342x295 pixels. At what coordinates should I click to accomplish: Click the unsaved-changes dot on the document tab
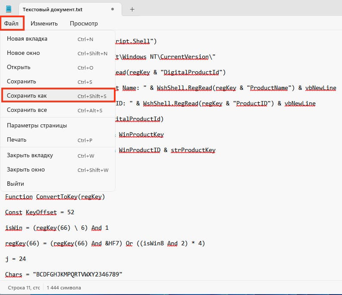coord(113,9)
